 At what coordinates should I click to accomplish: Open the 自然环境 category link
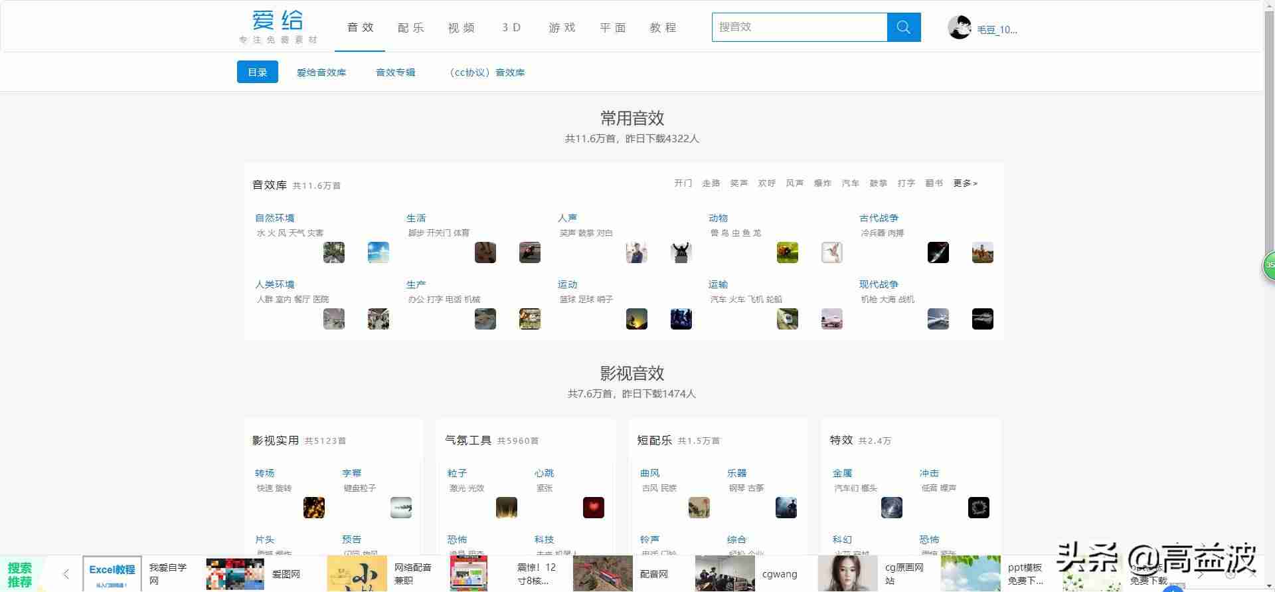[x=275, y=218]
